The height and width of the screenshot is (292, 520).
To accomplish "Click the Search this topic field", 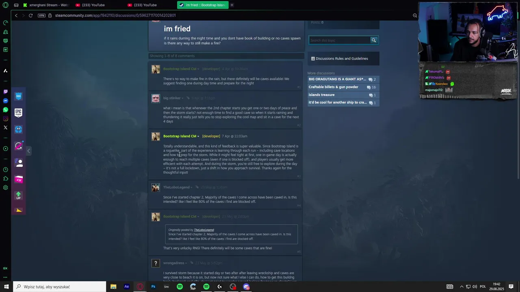I will pos(340,40).
